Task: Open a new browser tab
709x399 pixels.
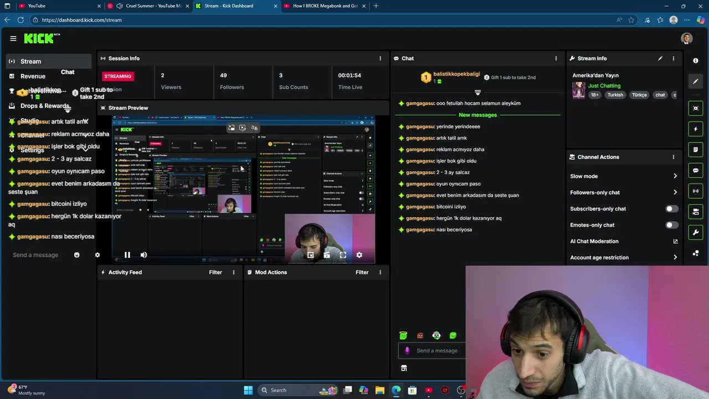Action: click(376, 6)
